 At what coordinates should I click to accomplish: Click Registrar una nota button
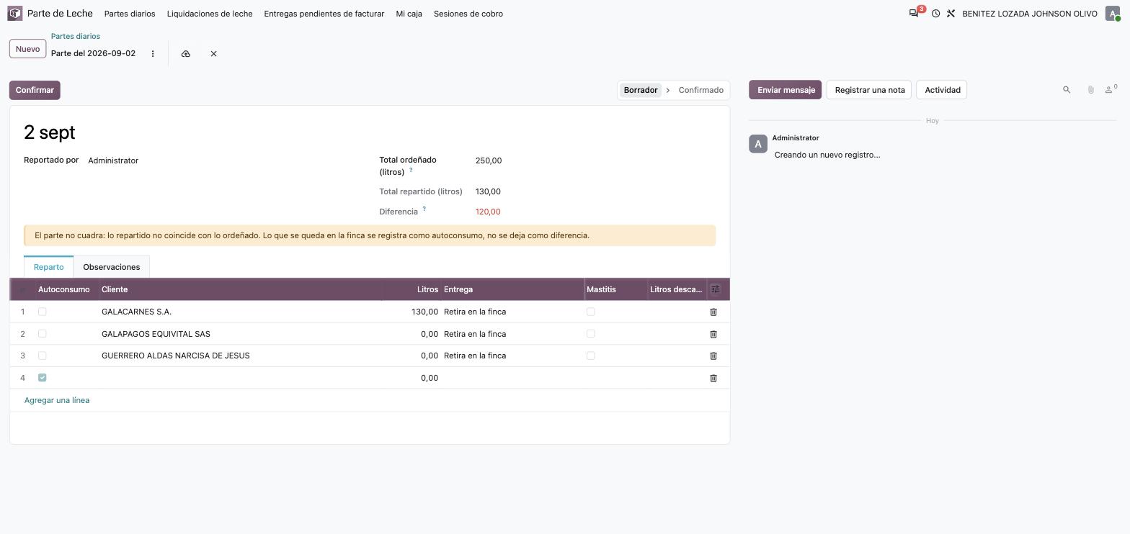[870, 90]
